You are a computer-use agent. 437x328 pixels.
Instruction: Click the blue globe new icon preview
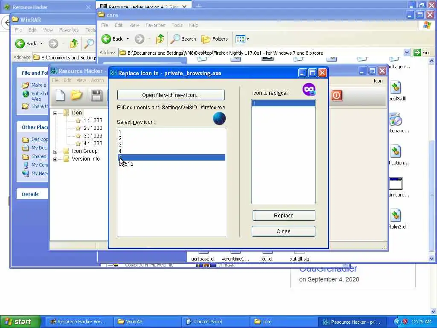(219, 118)
